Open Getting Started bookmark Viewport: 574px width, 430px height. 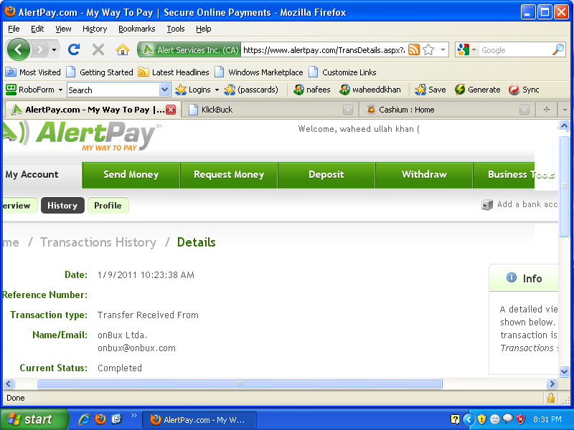point(100,72)
